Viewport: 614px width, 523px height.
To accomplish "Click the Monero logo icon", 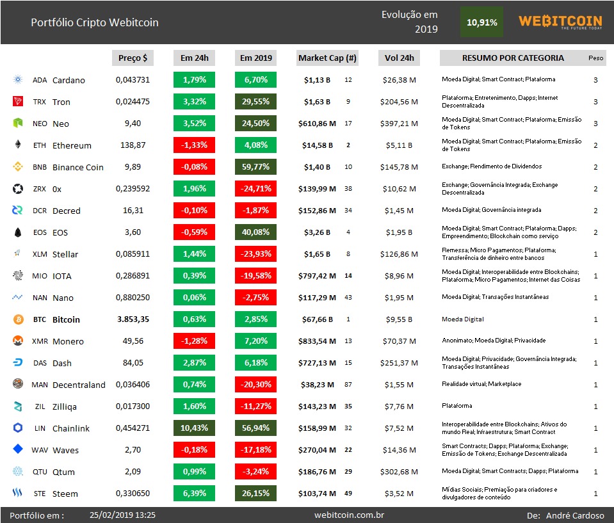I will (18, 341).
